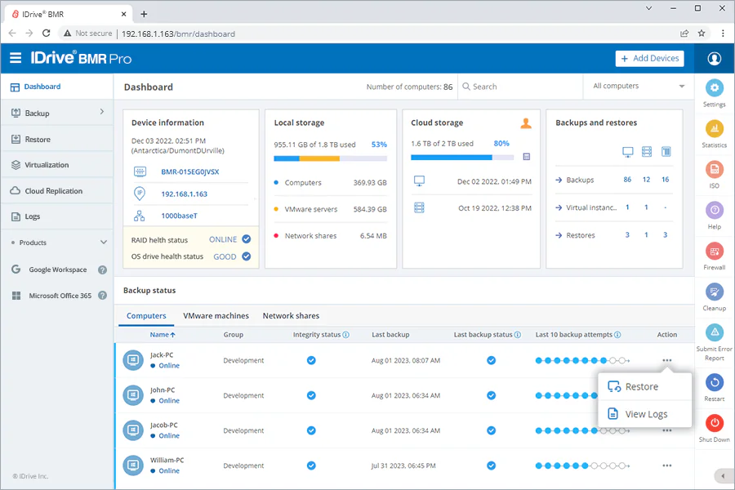Open the Statistics panel icon
Image resolution: width=735 pixels, height=490 pixels.
tap(714, 129)
